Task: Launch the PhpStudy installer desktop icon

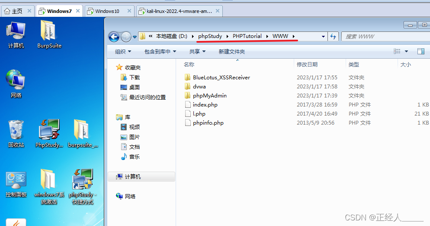Action: tap(49, 134)
